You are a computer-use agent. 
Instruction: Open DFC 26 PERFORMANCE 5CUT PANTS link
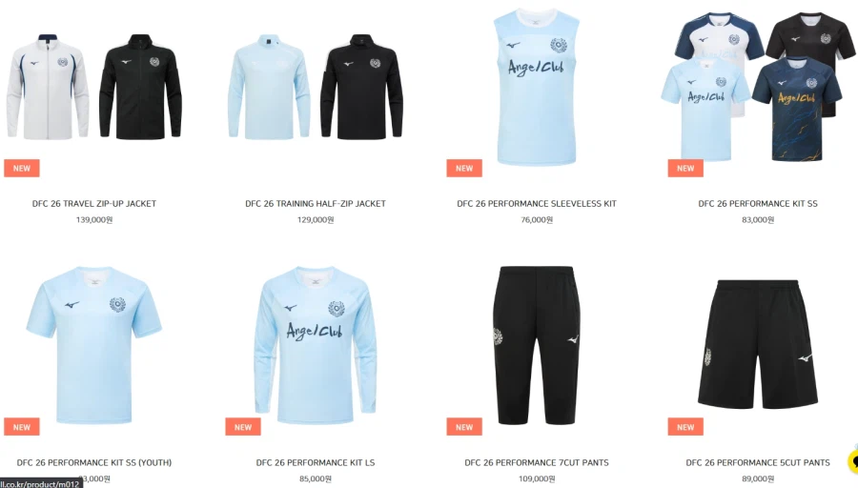pos(758,462)
